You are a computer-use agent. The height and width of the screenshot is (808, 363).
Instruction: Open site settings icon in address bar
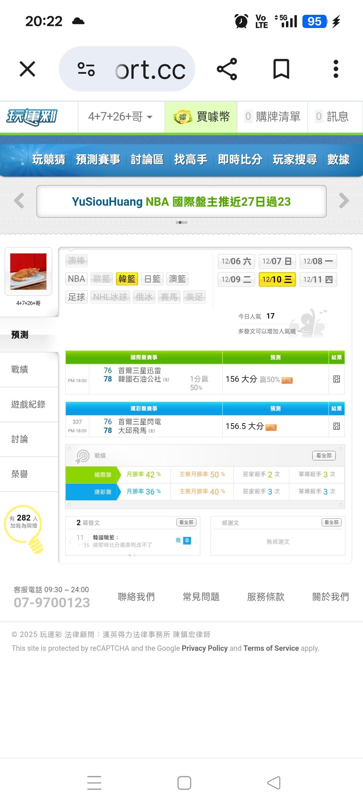coord(86,69)
